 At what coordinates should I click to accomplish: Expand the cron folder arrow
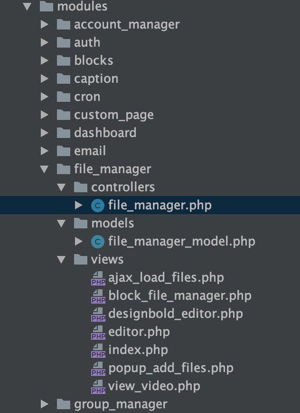[45, 97]
